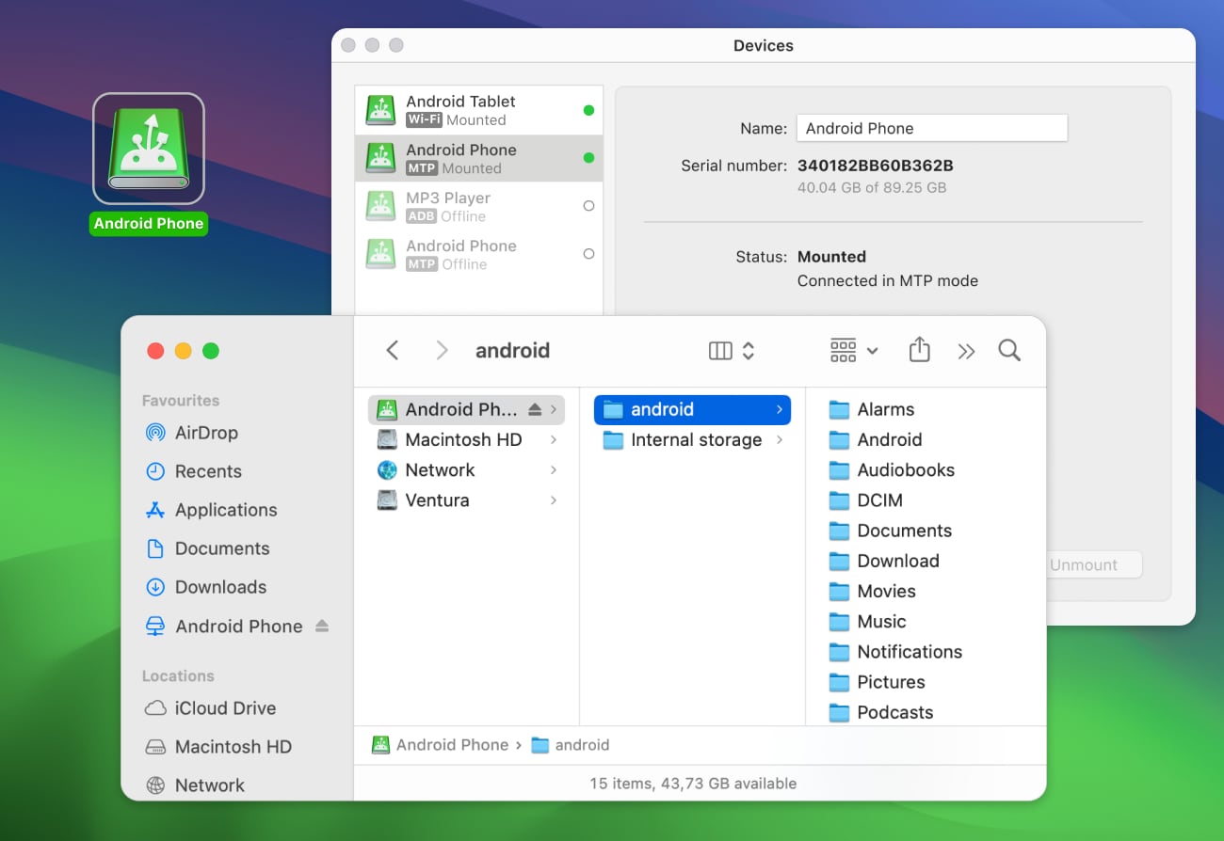Click the Android Tablet device icon
Viewport: 1224px width, 841px height.
(x=380, y=109)
